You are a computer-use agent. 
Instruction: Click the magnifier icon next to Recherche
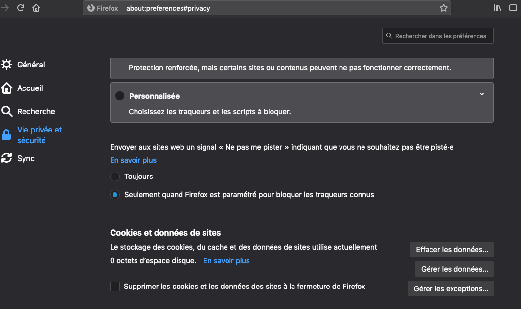(7, 111)
